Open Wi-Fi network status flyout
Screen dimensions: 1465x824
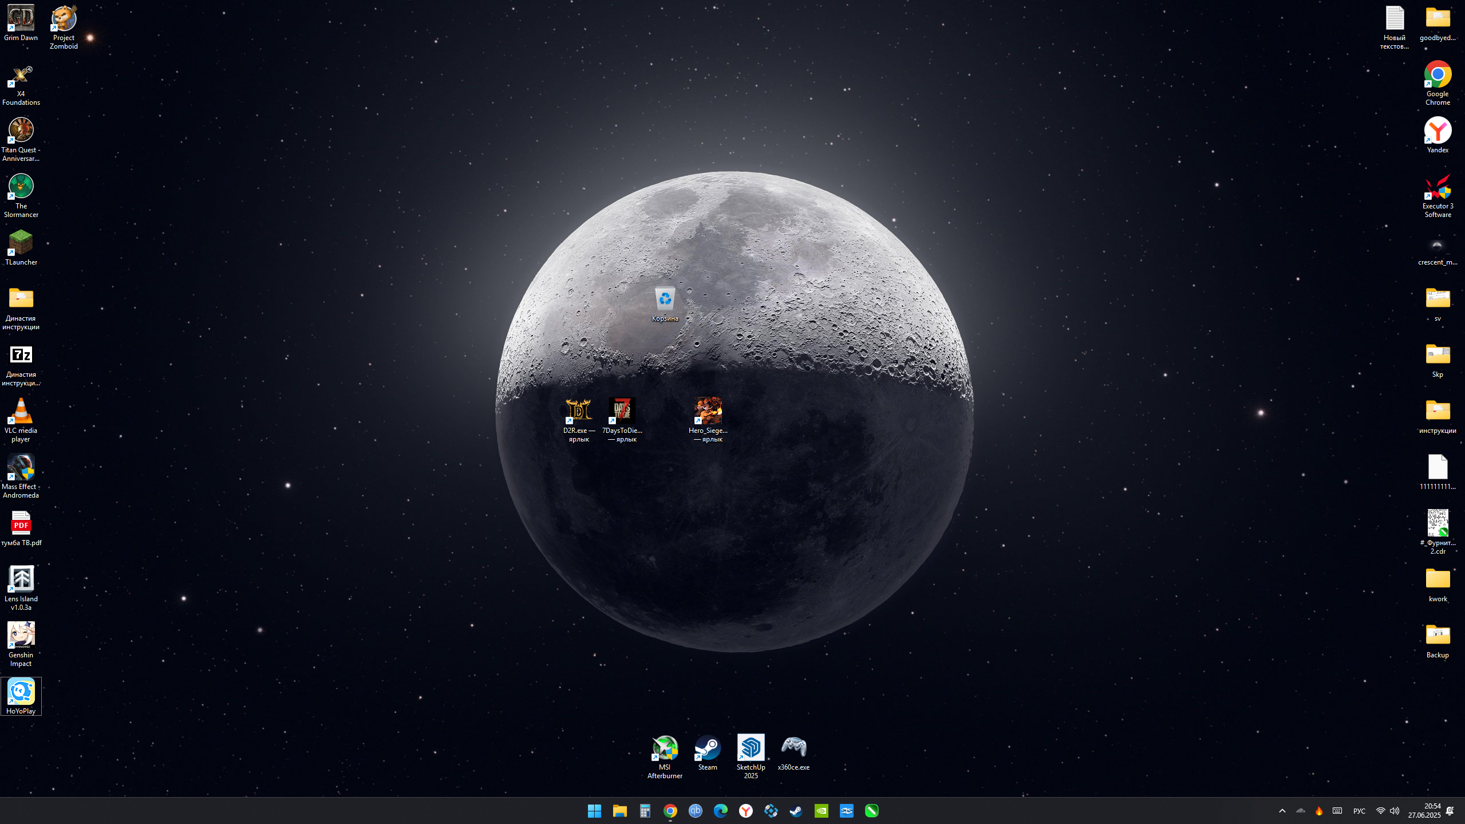pos(1380,811)
